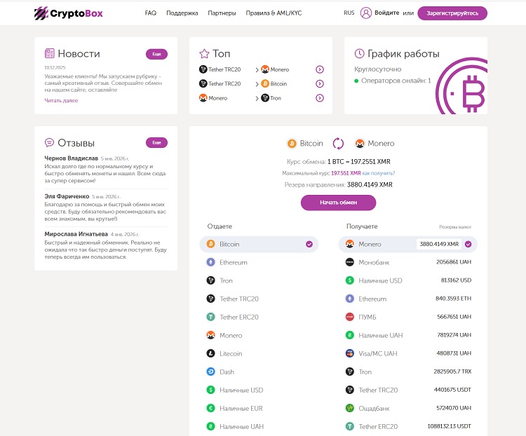Click the CryptoBox logo

(69, 13)
